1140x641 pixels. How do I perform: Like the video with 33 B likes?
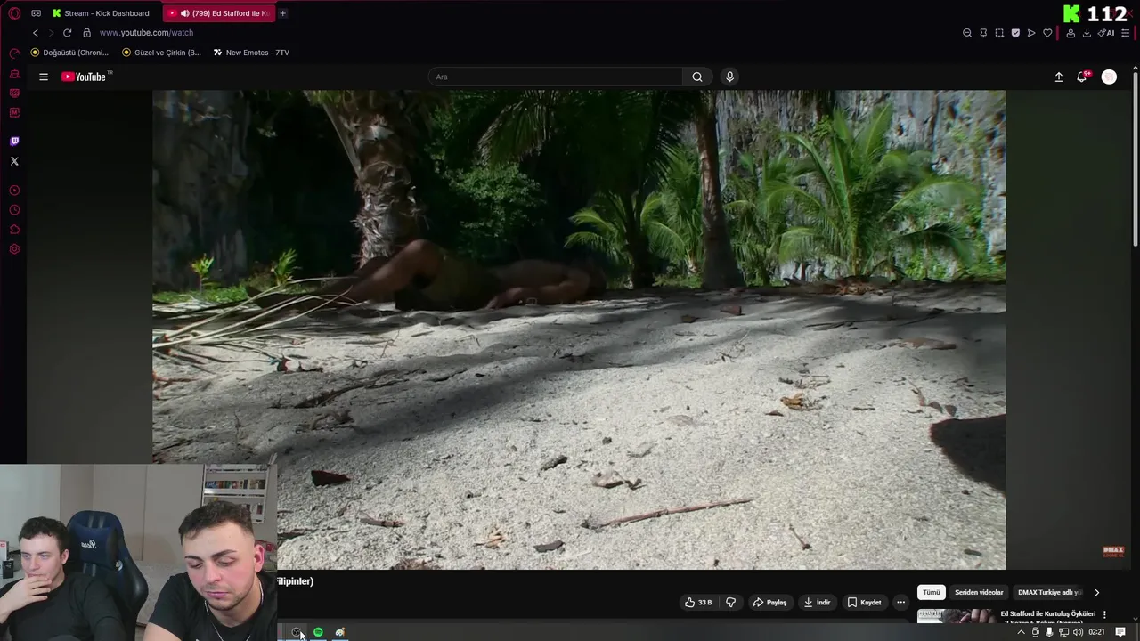pos(698,603)
